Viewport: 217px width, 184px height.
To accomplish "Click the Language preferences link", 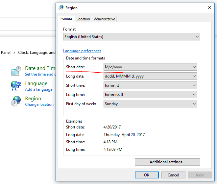I will 82,51.
